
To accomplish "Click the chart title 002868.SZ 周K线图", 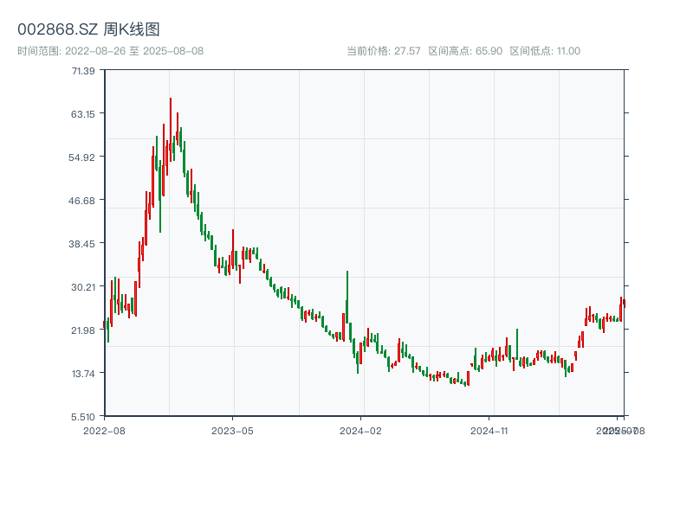I will click(x=88, y=29).
